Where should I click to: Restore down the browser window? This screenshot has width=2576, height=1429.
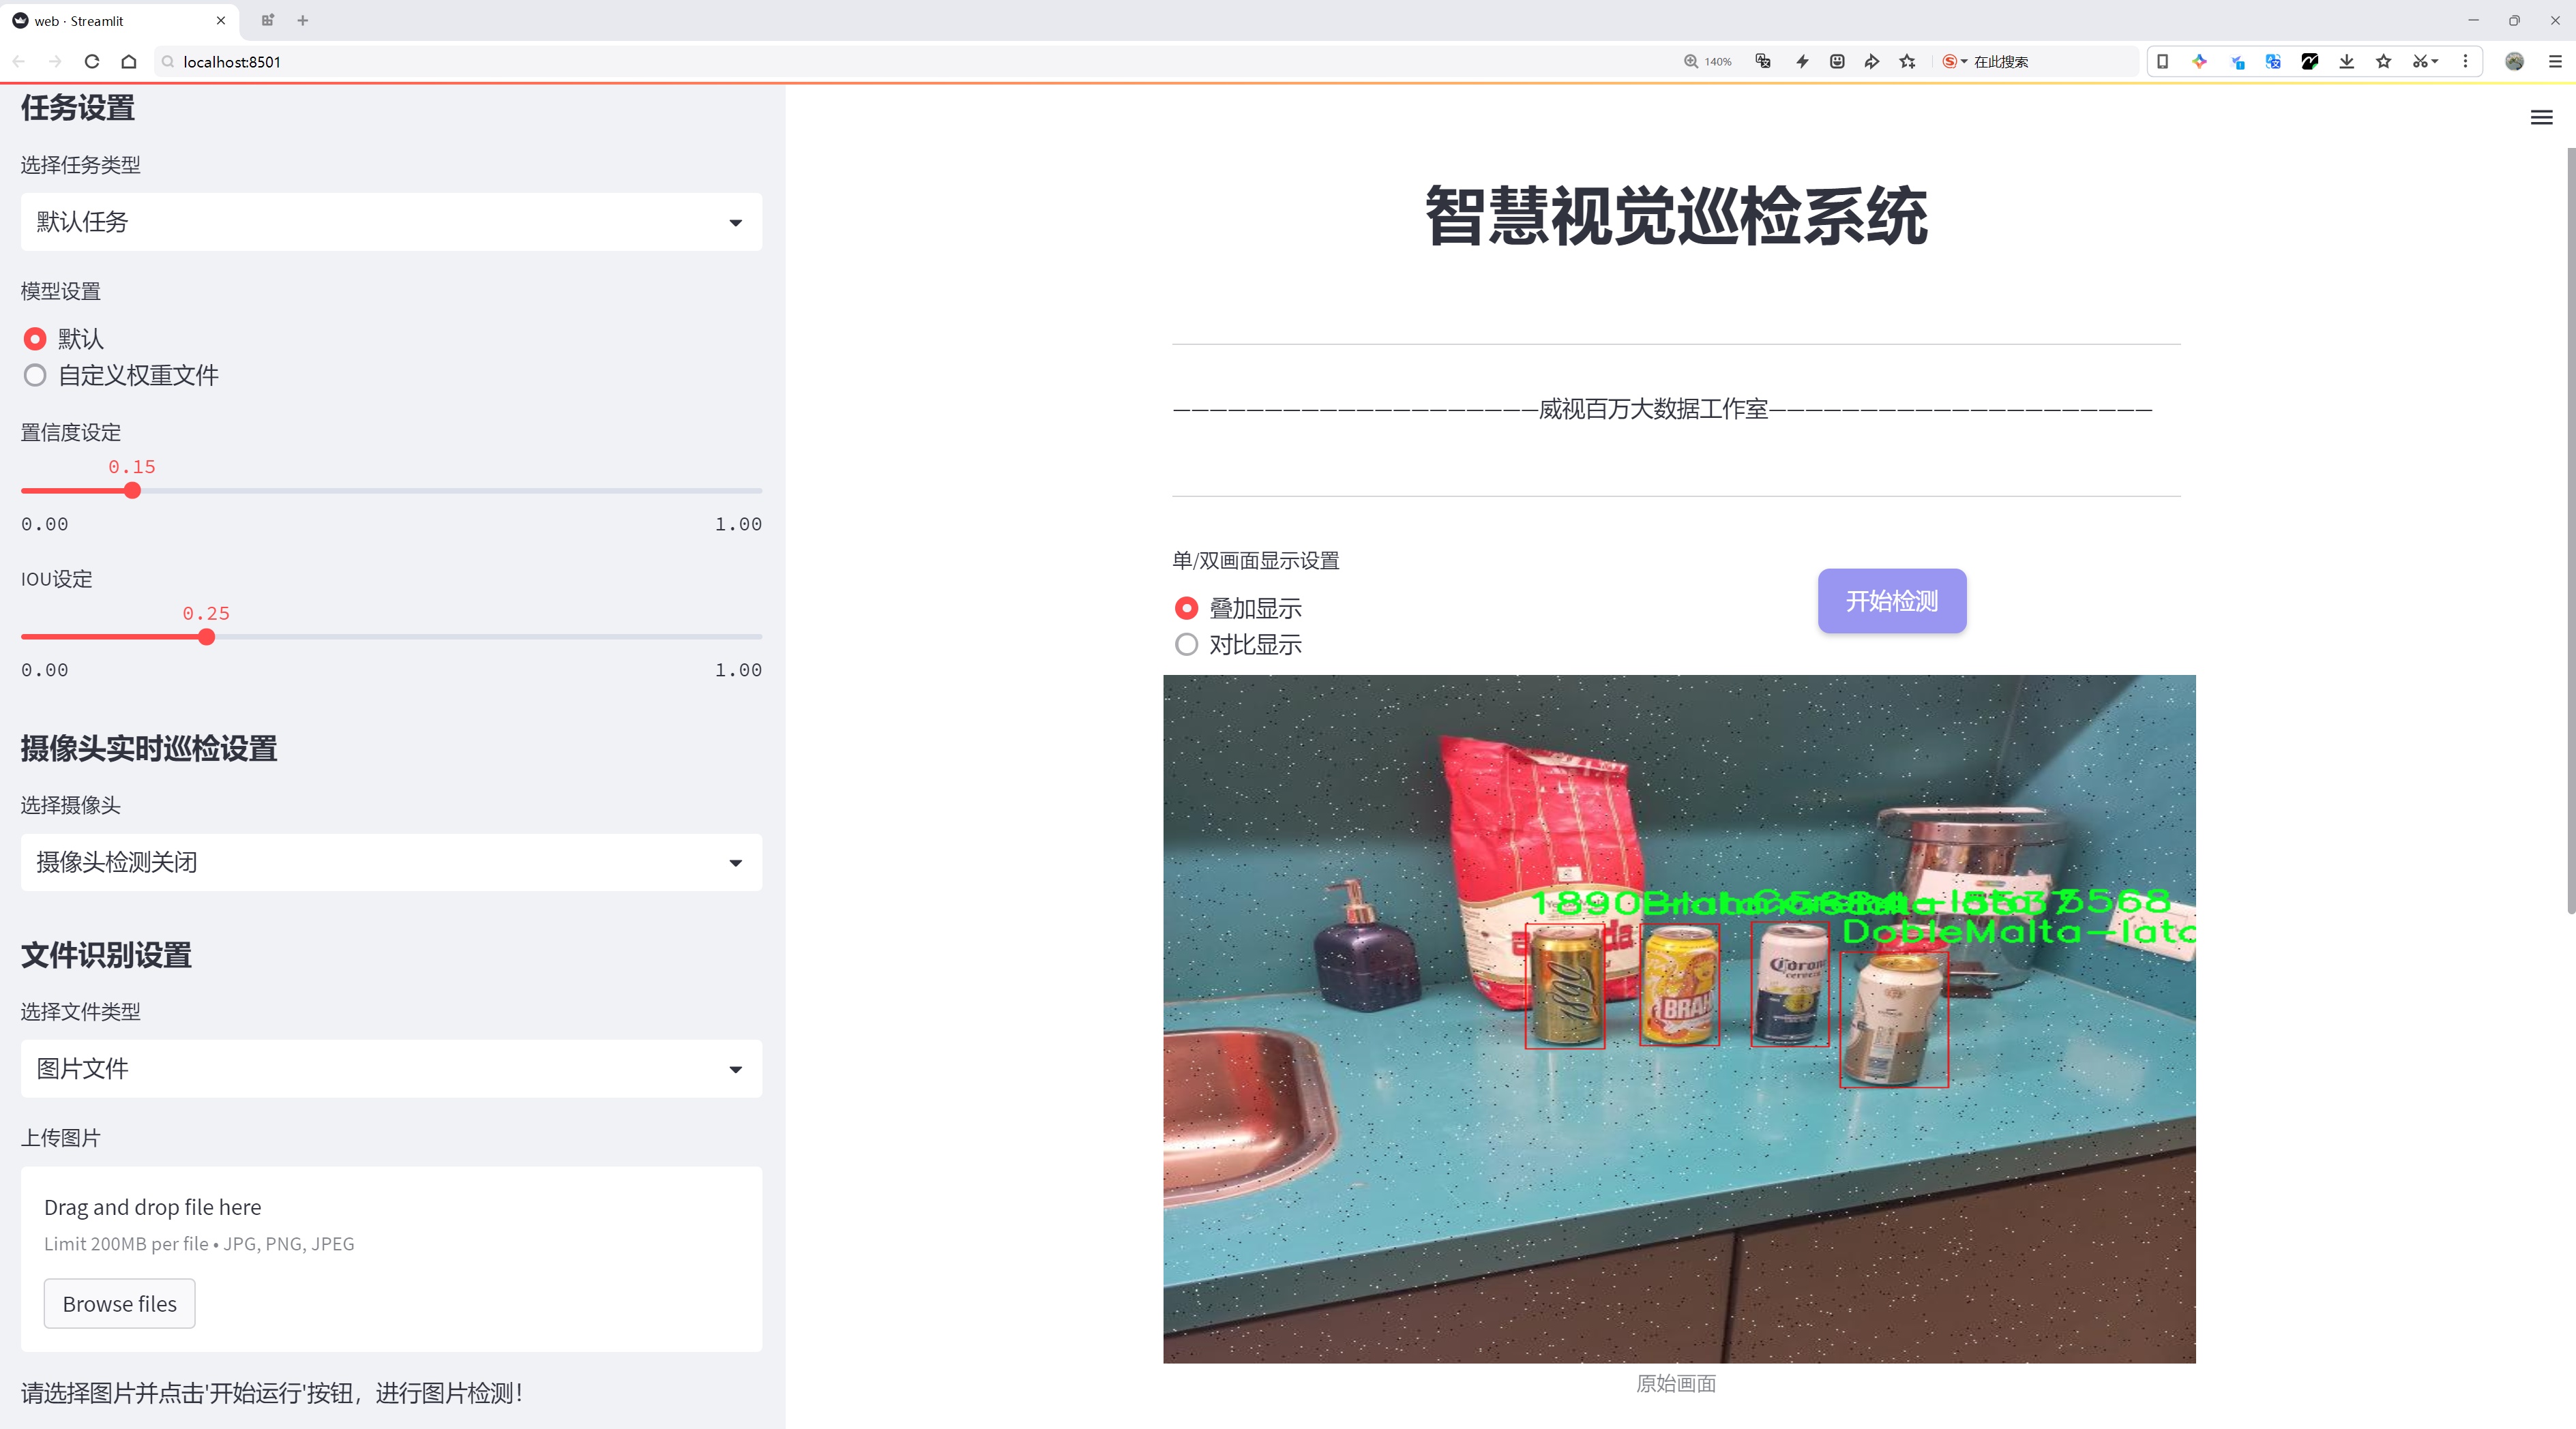pyautogui.click(x=2514, y=20)
